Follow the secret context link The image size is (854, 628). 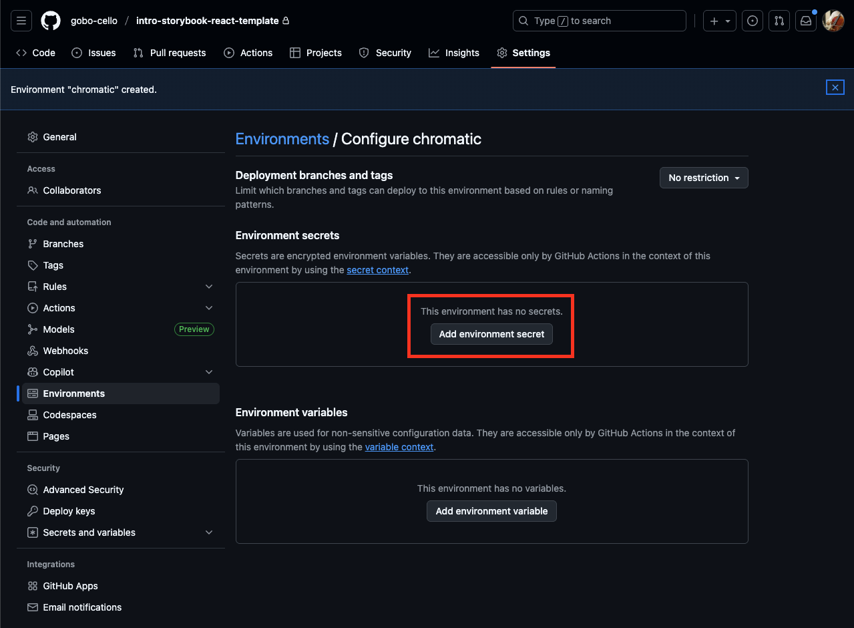(x=377, y=270)
